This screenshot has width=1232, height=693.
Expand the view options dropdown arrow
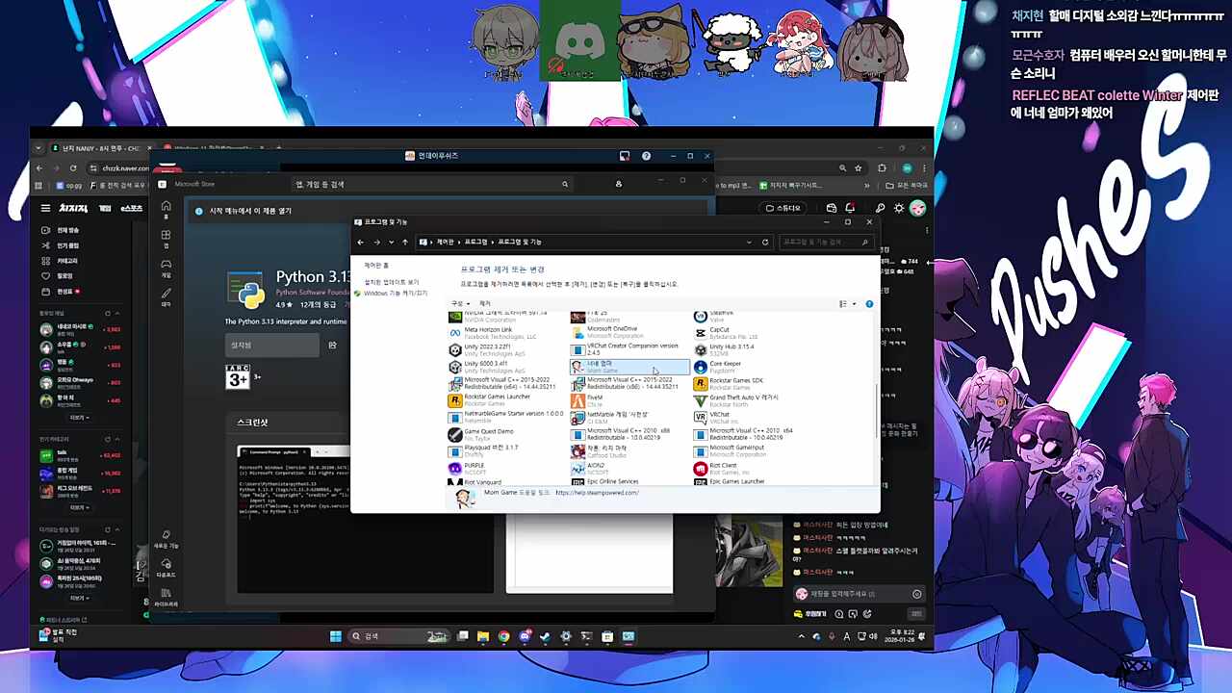853,304
